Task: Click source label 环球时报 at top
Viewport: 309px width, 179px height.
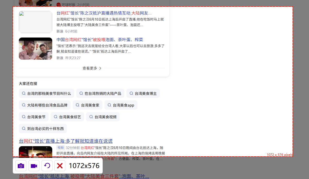Action: coord(68,4)
